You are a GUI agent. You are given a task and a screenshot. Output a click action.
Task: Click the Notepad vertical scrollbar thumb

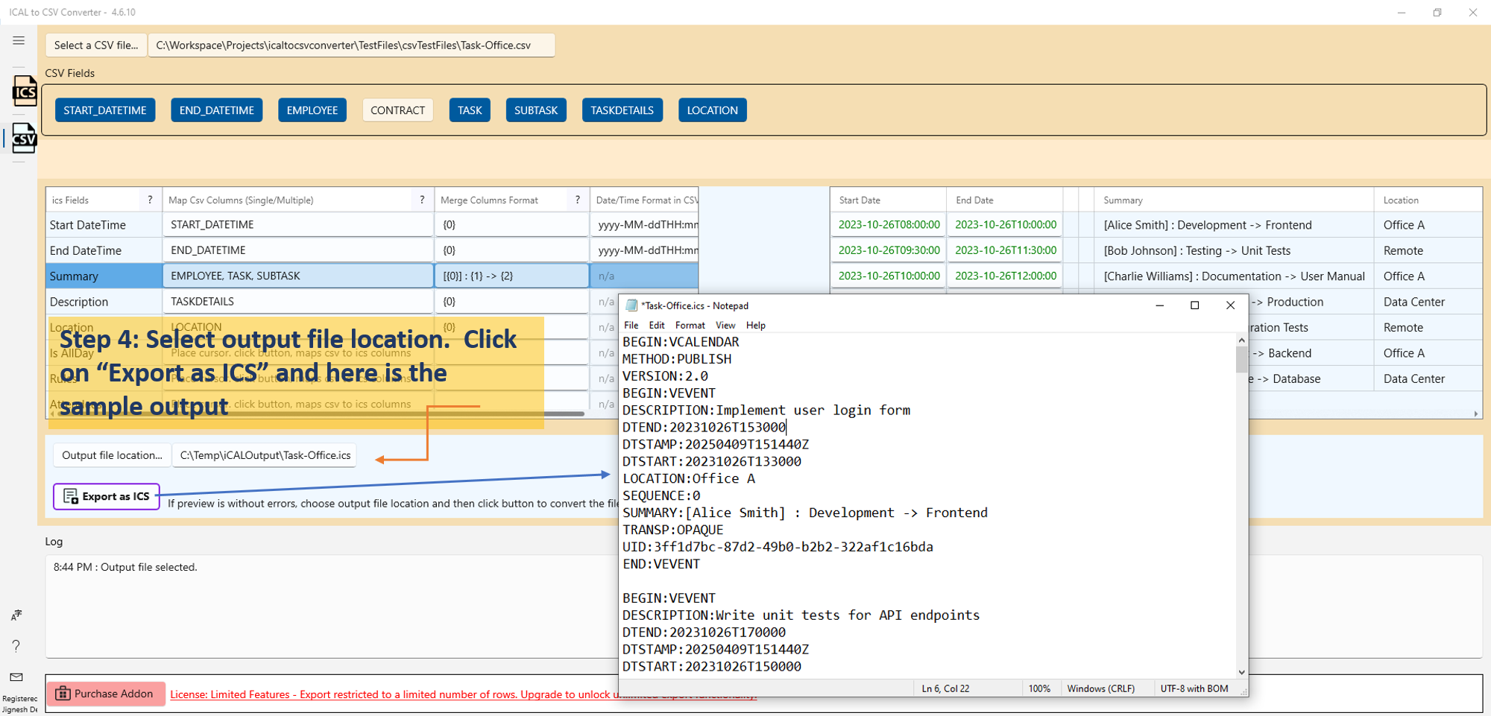click(1241, 358)
